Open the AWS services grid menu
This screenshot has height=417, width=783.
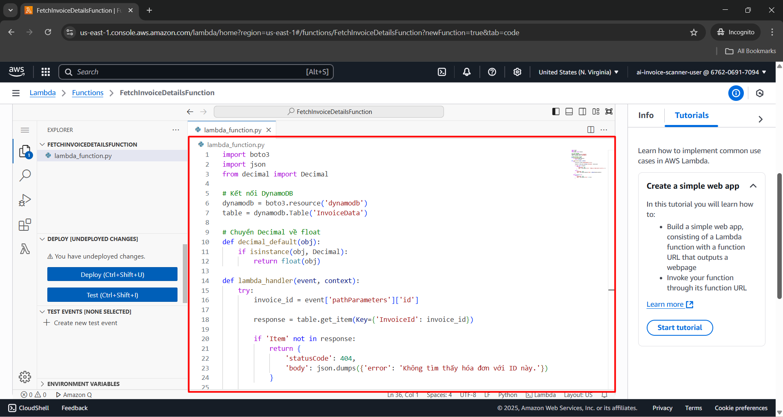click(x=45, y=71)
